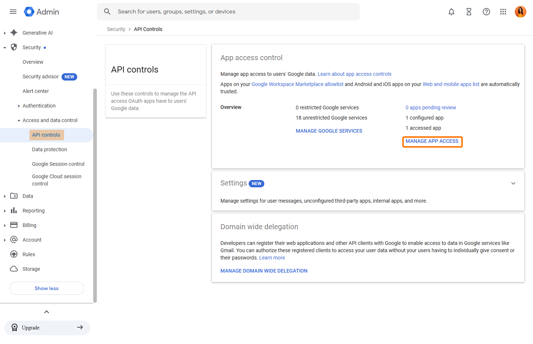This screenshot has height=344, width=533.
Task: Open the Google apps grid
Action: pyautogui.click(x=503, y=12)
